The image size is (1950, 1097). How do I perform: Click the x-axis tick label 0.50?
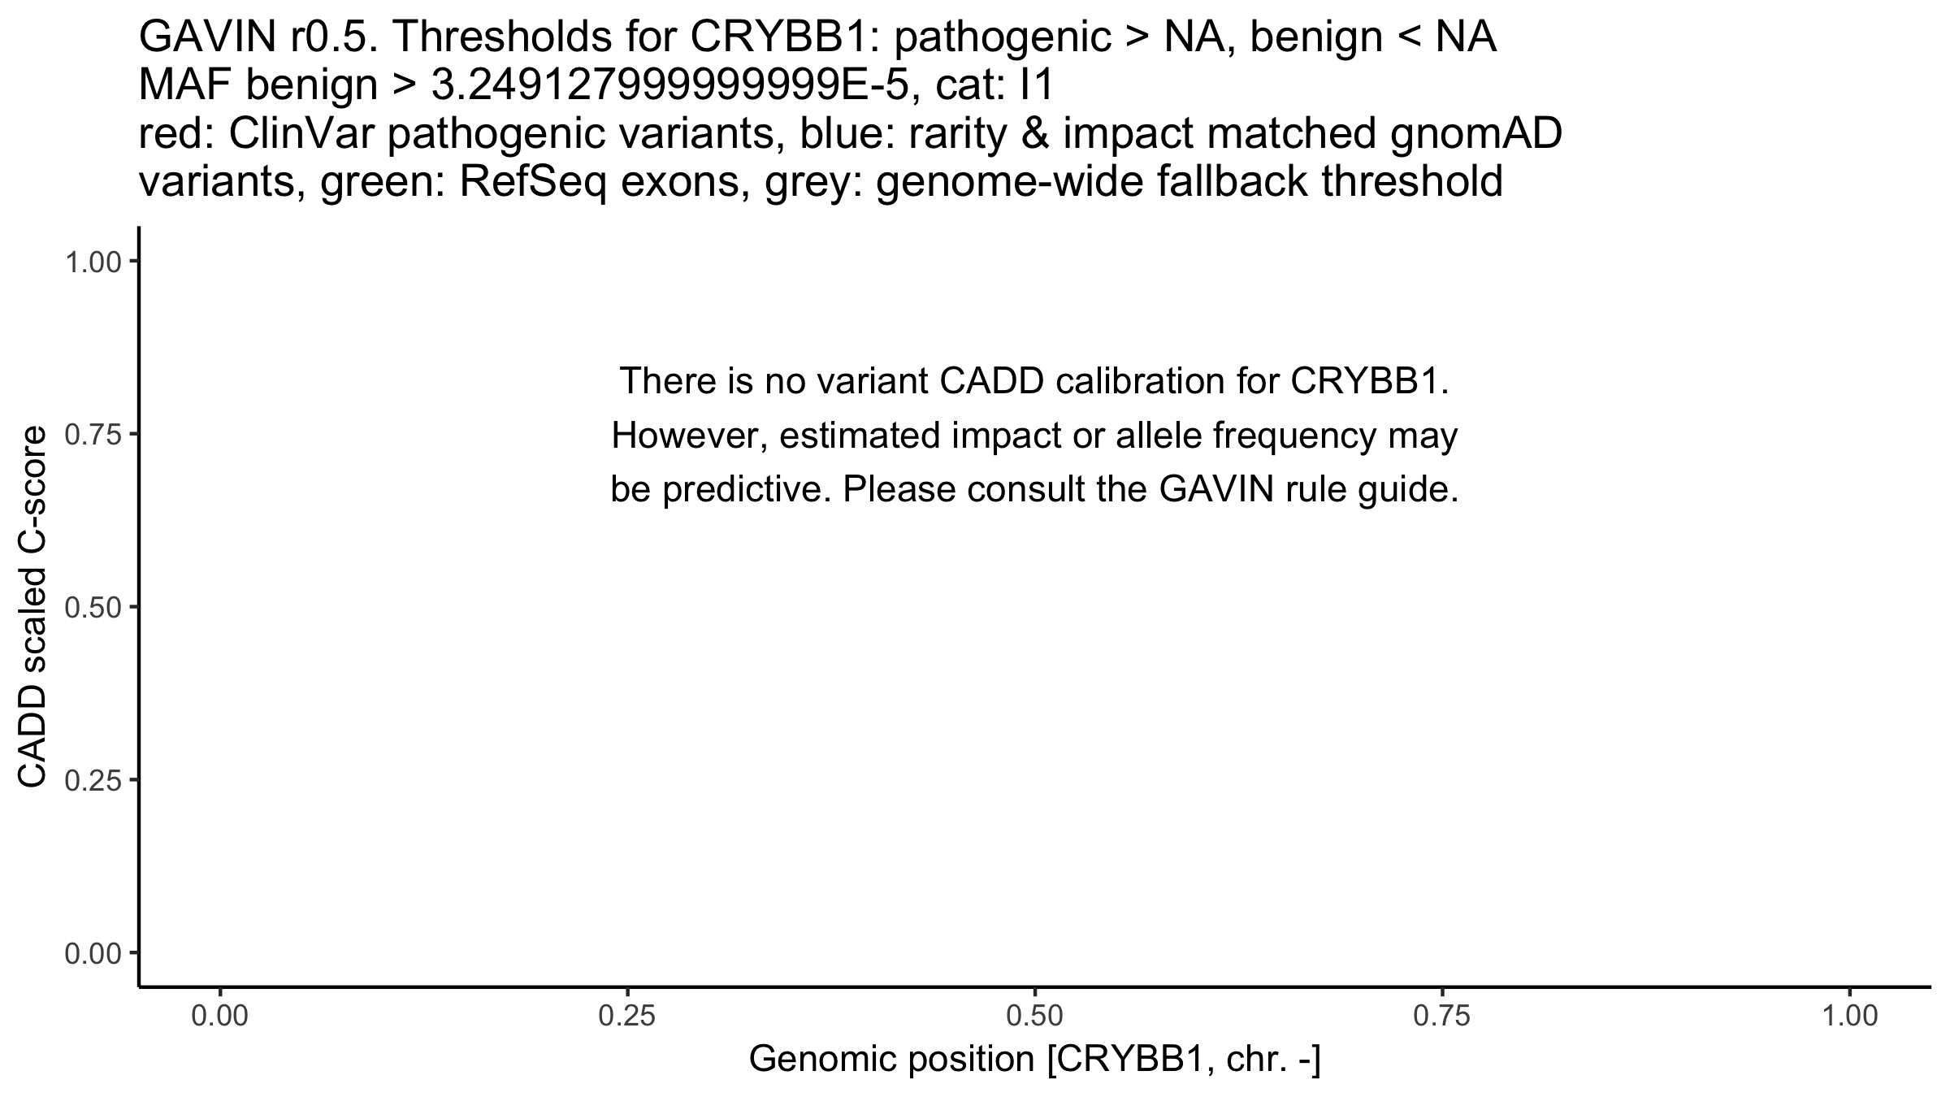point(1034,1017)
